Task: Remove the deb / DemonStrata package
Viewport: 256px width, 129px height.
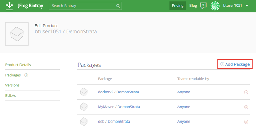Action: [x=246, y=122]
